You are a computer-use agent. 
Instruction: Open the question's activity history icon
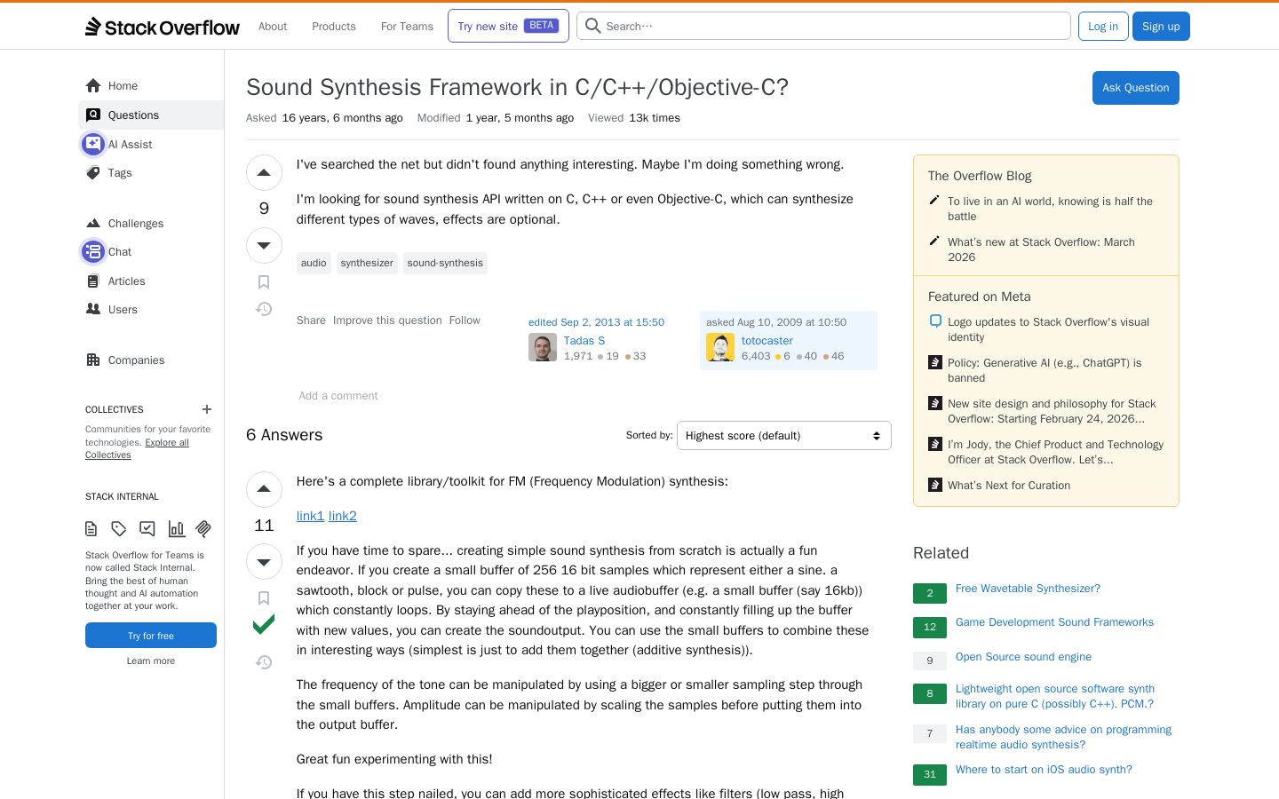[264, 309]
